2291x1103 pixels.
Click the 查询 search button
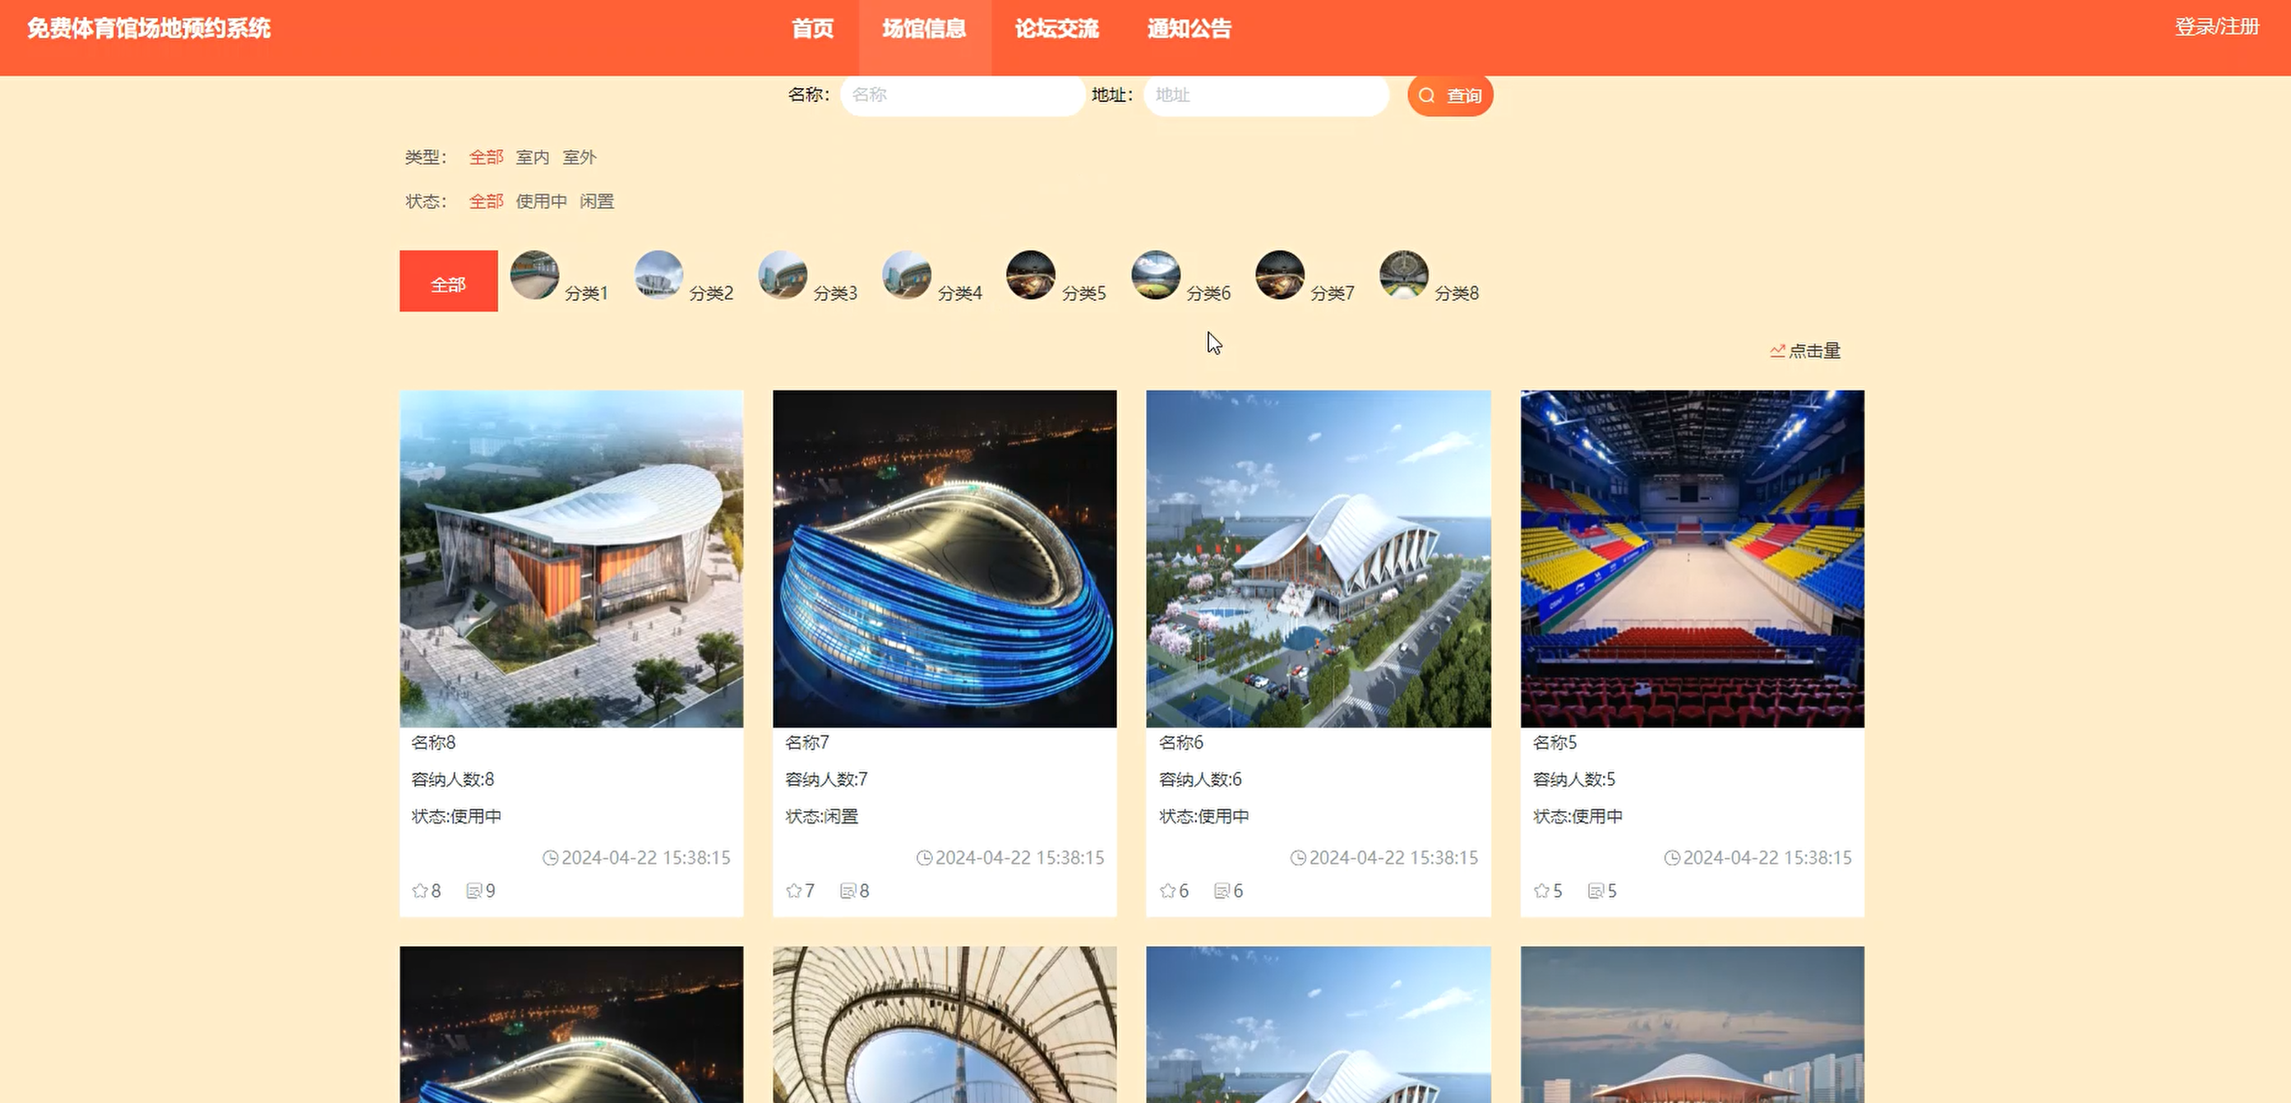tap(1450, 95)
